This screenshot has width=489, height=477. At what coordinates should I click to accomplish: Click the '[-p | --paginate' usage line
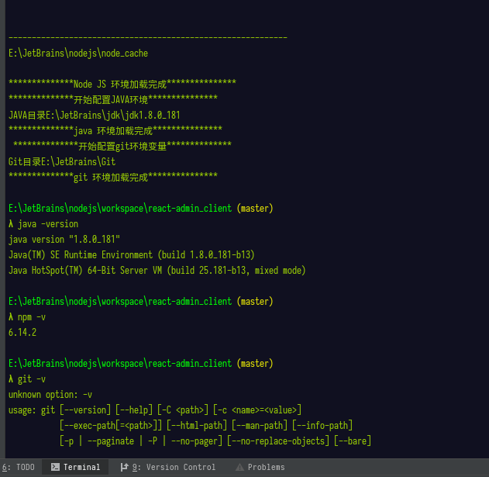[215, 441]
